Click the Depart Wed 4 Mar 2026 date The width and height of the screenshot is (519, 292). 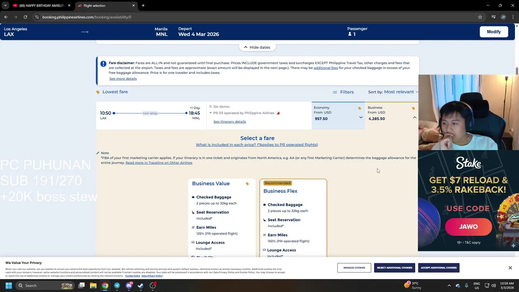[x=199, y=32]
